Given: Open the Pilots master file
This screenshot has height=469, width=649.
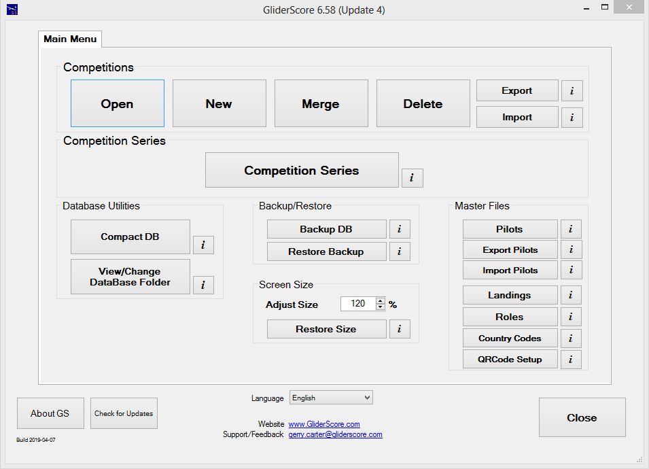Looking at the screenshot, I should [x=510, y=229].
